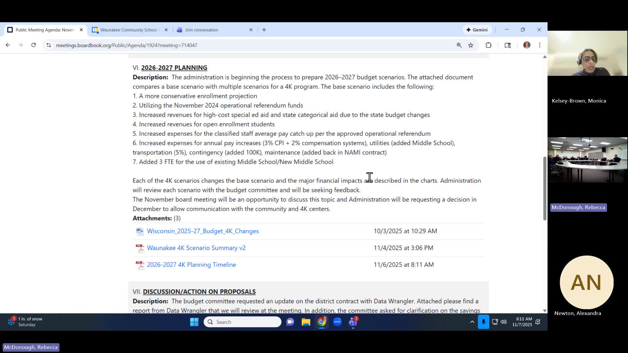
Task: Open Wisconsin_2025-27_Budget_4K_Changes attachment
Action: point(202,231)
